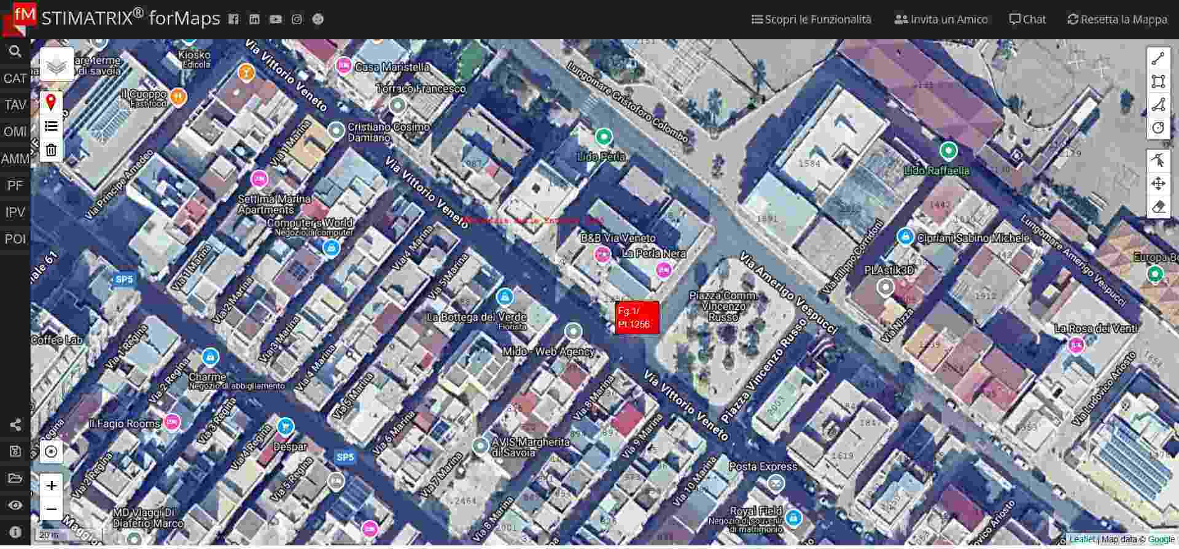Image resolution: width=1179 pixels, height=549 pixels.
Task: Open the CAT sidebar section
Action: pos(15,79)
